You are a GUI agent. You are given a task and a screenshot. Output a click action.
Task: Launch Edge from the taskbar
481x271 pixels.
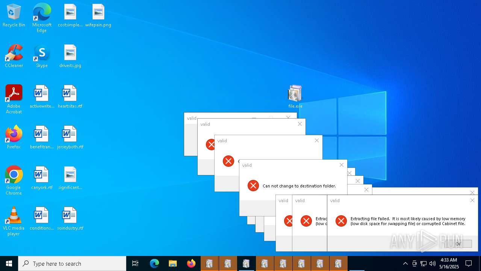[154, 263]
